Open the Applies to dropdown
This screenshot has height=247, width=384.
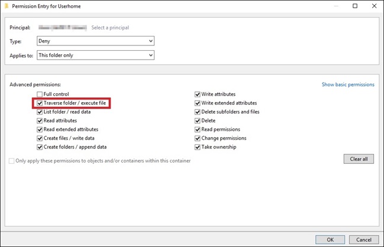coord(95,55)
